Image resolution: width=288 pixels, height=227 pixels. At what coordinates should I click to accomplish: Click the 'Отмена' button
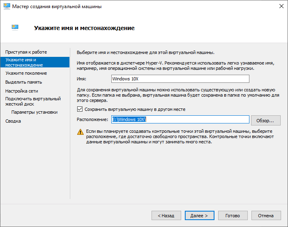(266, 216)
